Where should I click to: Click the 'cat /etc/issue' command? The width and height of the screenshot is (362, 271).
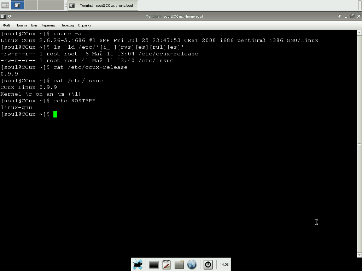click(78, 80)
